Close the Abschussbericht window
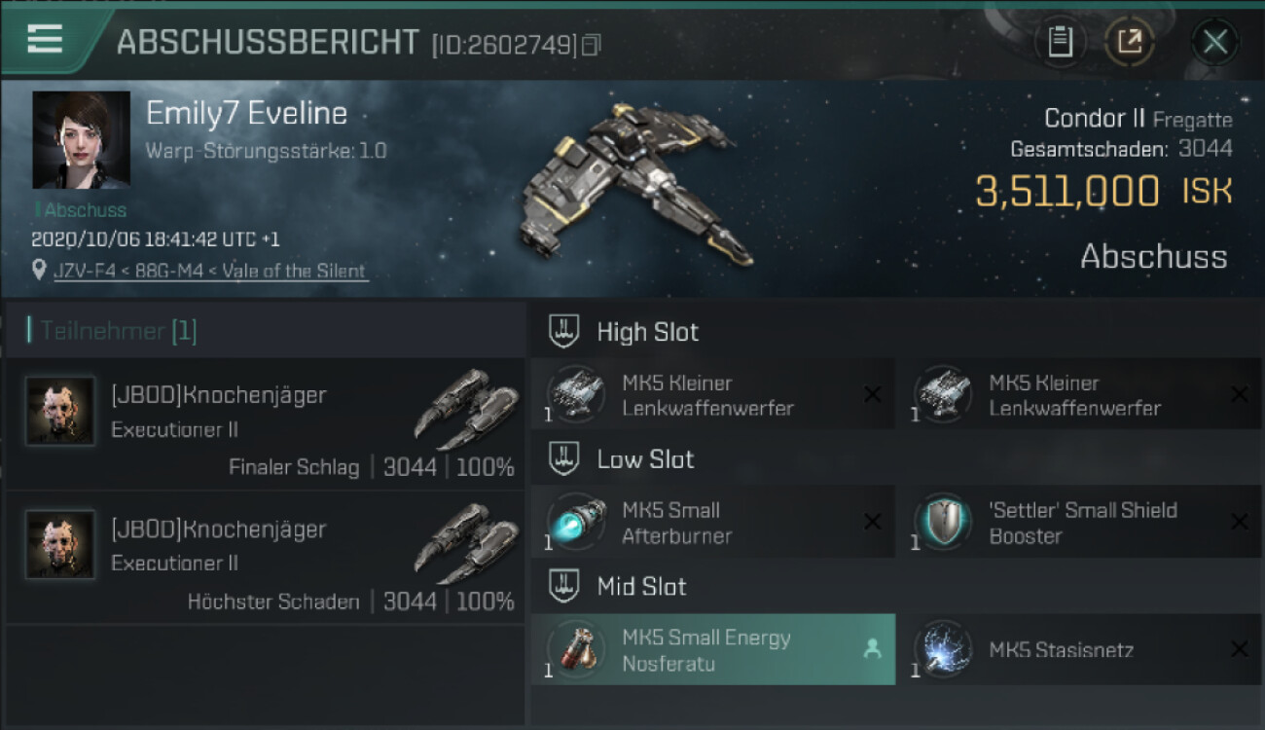The image size is (1265, 730). pyautogui.click(x=1214, y=42)
